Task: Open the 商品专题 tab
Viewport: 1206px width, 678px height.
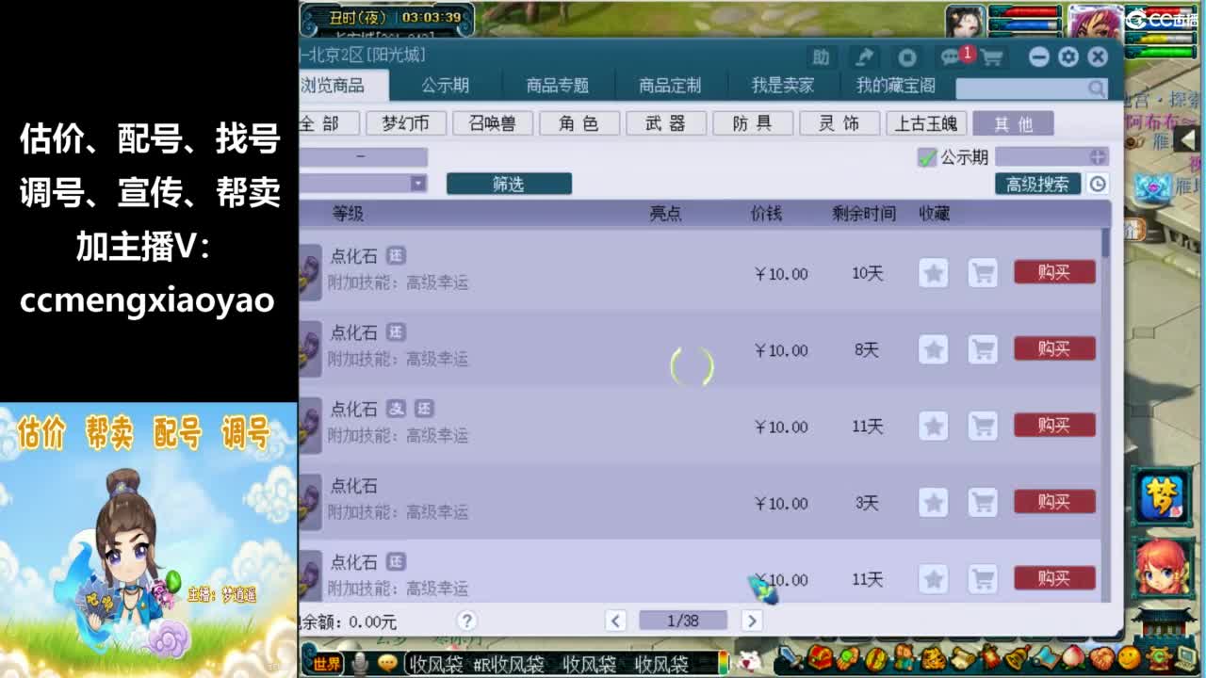Action: [558, 86]
